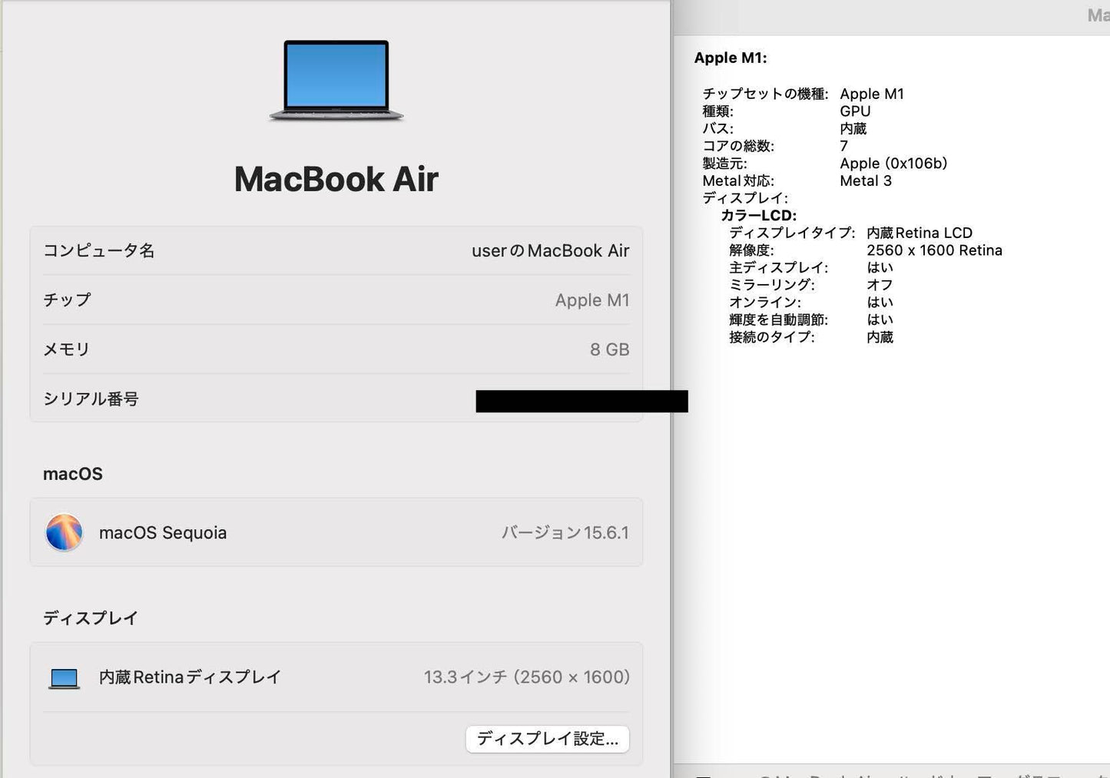Click the シリアル番号 row
1110x778 pixels.
(336, 399)
